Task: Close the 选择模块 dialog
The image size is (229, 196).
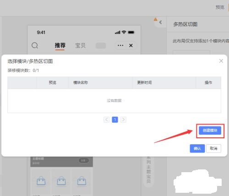Action: pyautogui.click(x=221, y=61)
